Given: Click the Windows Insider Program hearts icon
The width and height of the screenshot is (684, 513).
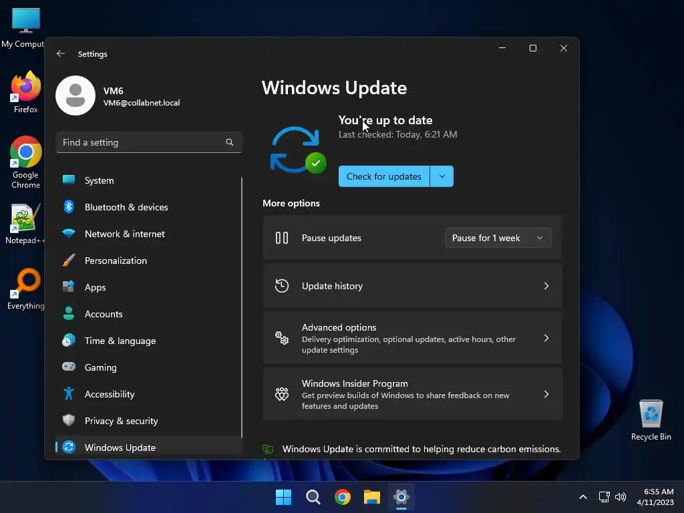Looking at the screenshot, I should 282,394.
